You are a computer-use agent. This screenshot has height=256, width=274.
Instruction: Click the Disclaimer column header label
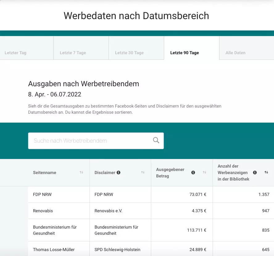click(105, 173)
